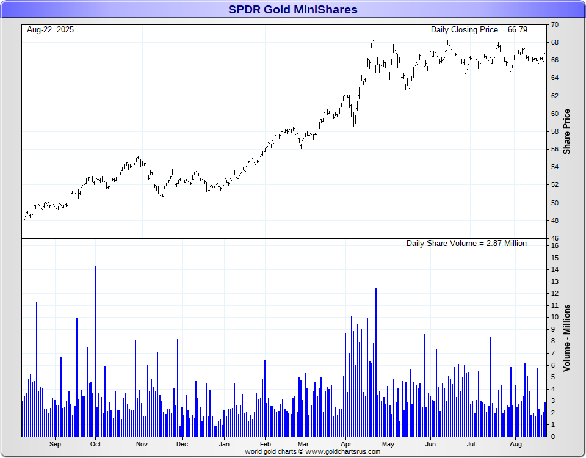The width and height of the screenshot is (586, 458).
Task: Click the Daily Share Volume = 2.87 Million text
Action: point(466,244)
